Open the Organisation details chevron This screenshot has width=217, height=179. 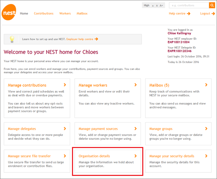135,156
